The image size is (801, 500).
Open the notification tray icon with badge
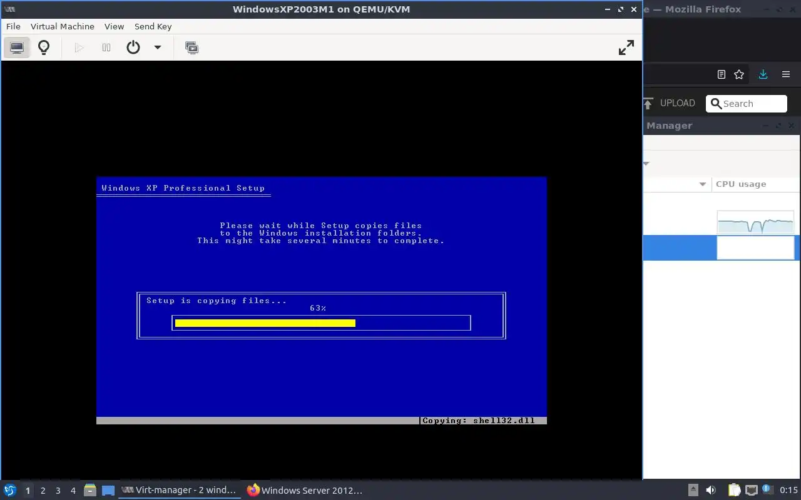pos(767,489)
